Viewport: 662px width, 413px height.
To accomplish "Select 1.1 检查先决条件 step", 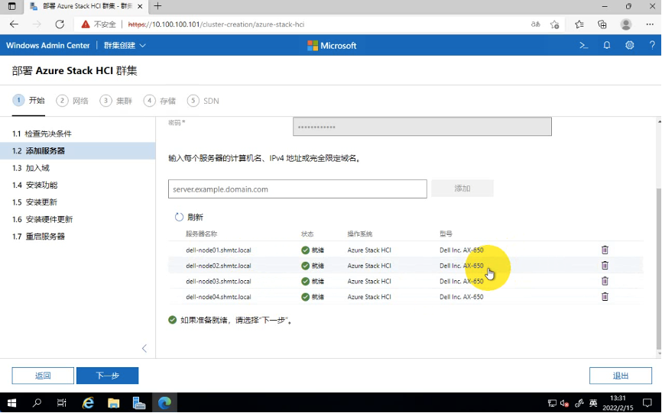I will tap(78, 134).
